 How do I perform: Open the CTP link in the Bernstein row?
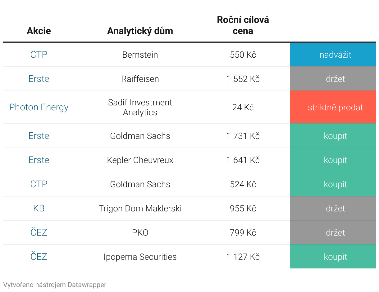click(x=39, y=55)
